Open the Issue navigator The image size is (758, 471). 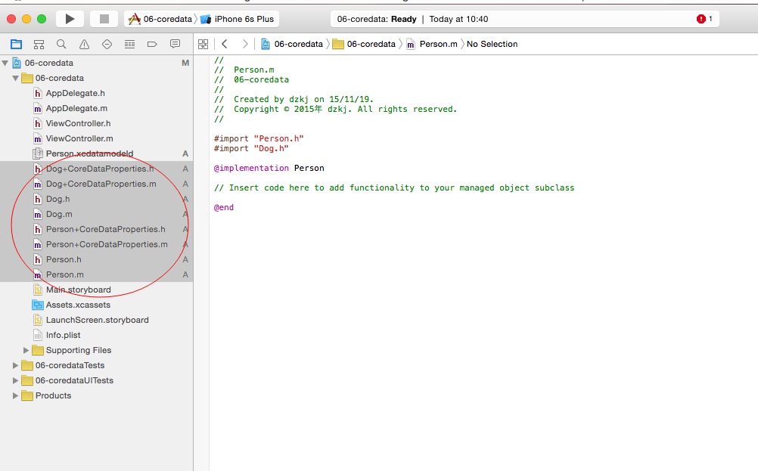tap(84, 45)
